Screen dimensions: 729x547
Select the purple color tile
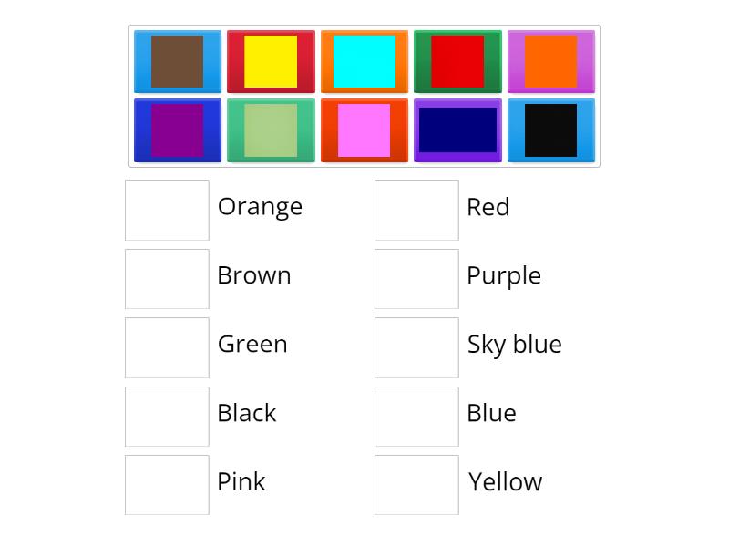(177, 129)
